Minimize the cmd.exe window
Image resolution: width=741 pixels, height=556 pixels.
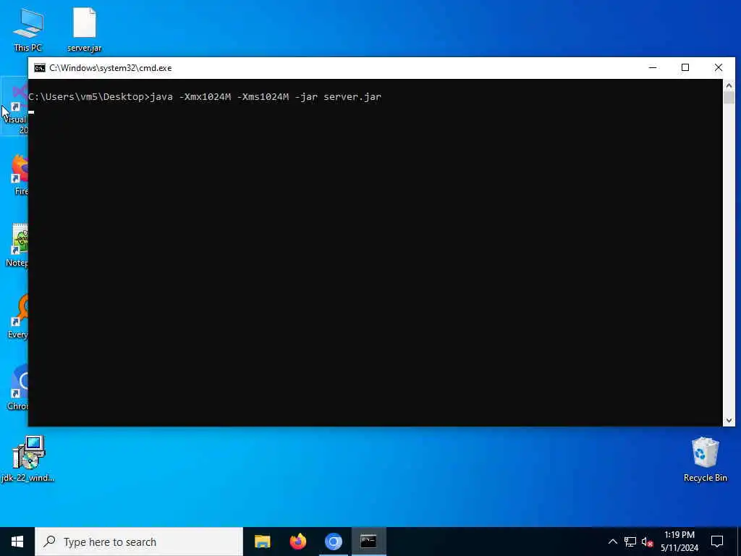click(x=653, y=67)
